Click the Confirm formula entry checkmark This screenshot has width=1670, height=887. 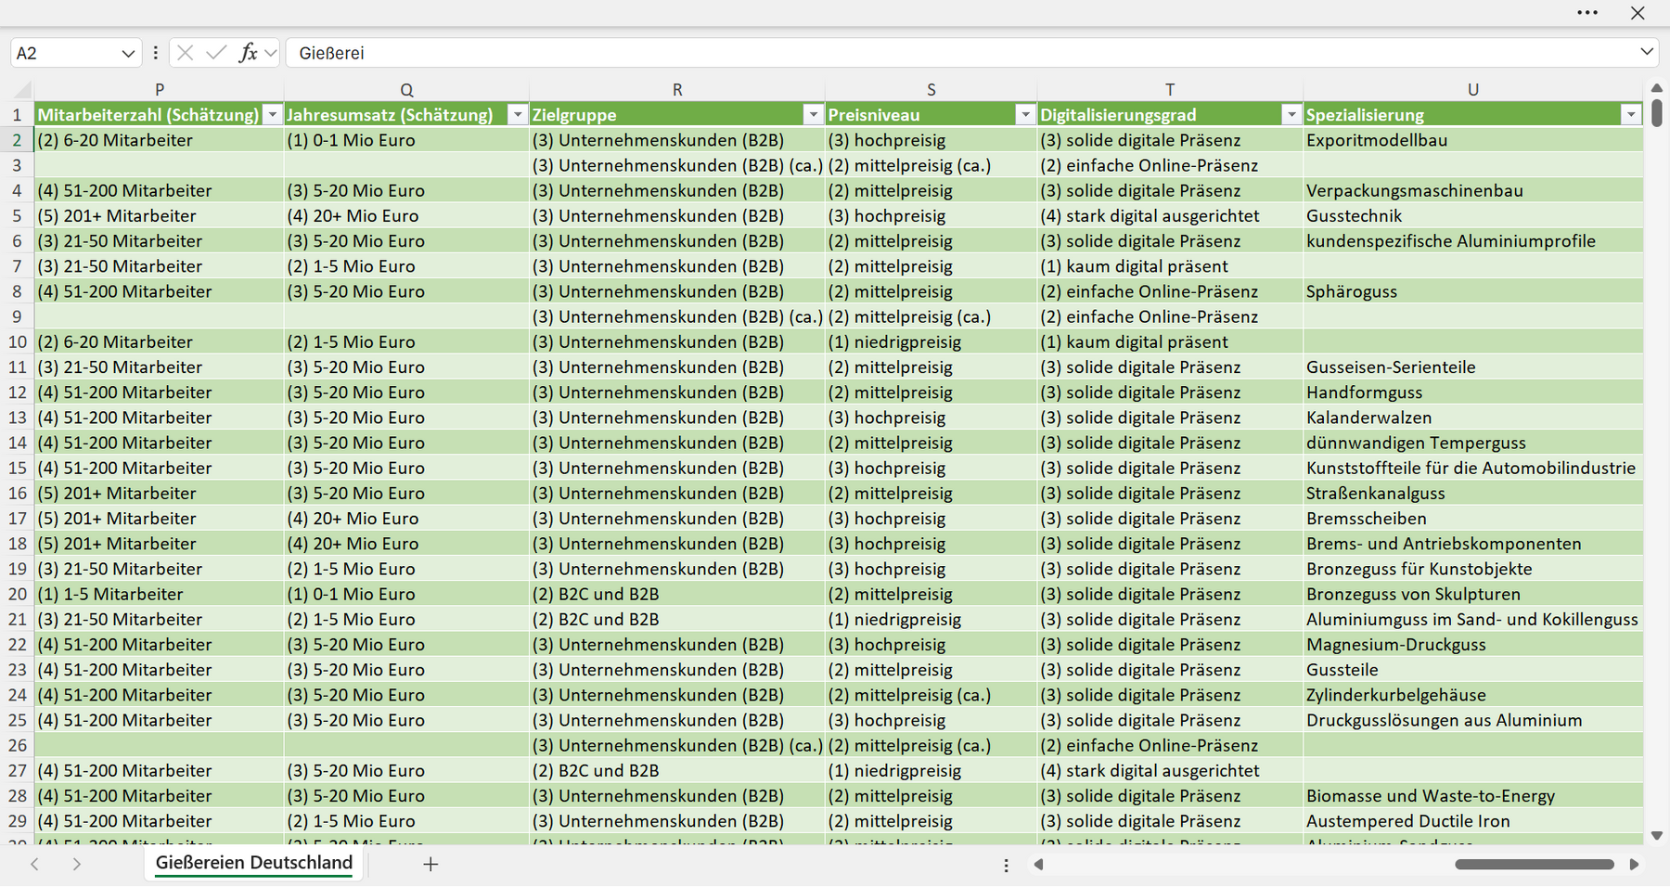point(216,53)
